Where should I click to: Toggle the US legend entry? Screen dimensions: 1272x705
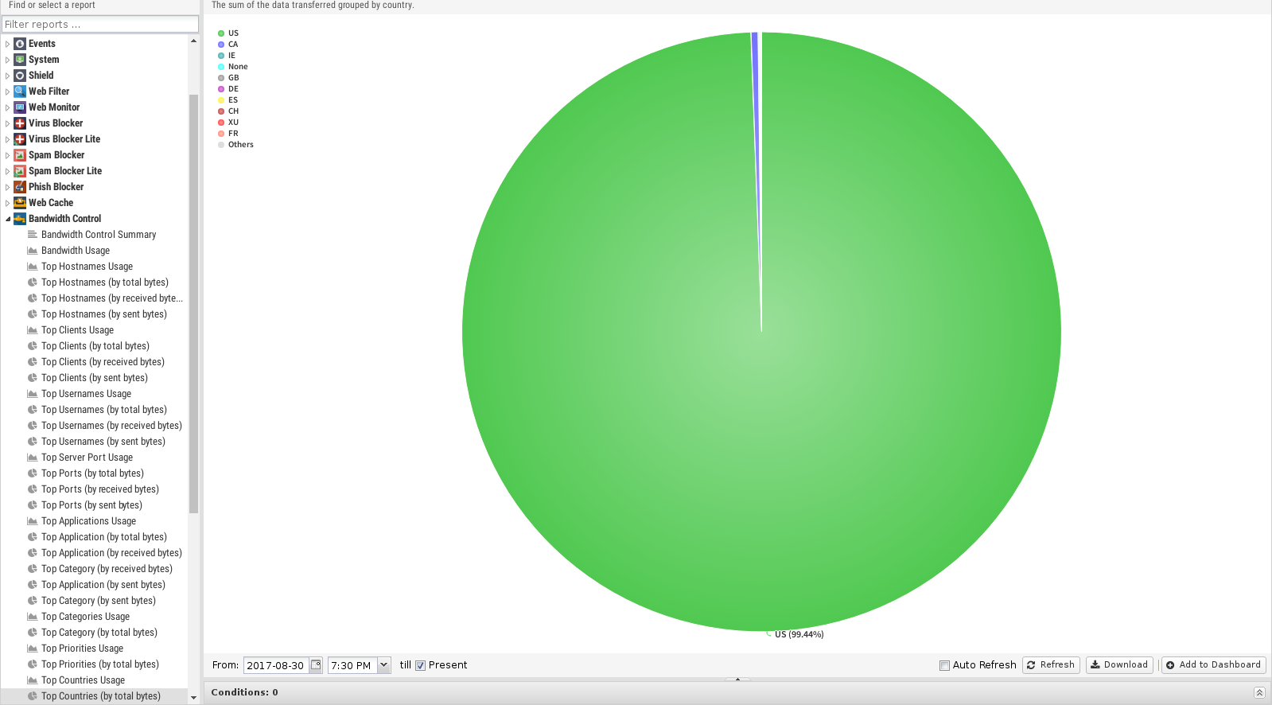(x=232, y=33)
